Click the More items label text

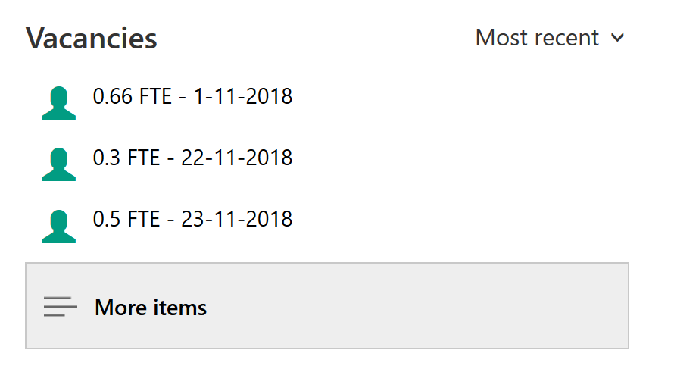coord(151,308)
